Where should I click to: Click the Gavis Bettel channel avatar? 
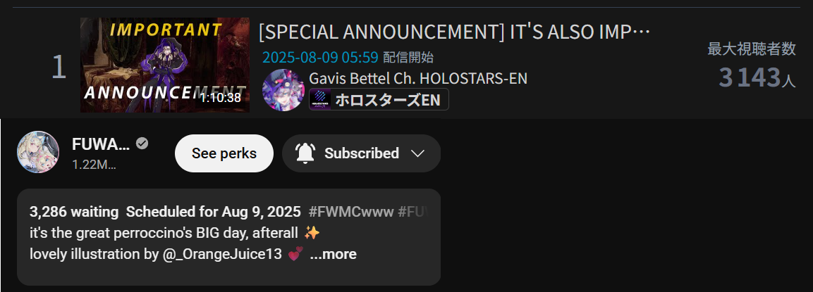pyautogui.click(x=283, y=90)
